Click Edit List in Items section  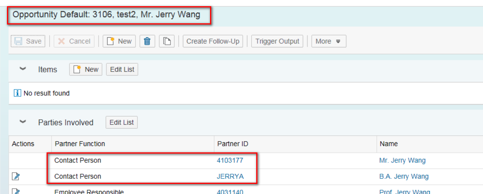pos(122,70)
